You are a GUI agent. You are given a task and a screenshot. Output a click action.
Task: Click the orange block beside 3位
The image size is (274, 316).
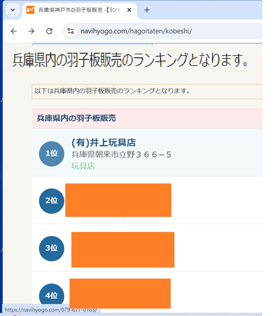tap(123, 249)
